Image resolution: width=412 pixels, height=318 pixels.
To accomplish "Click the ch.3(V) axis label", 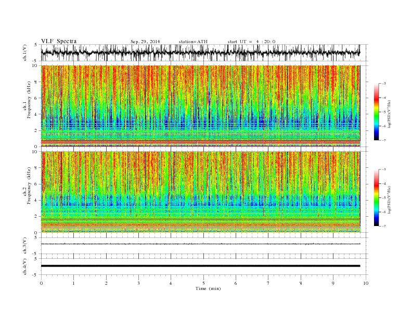I will click(25, 246).
